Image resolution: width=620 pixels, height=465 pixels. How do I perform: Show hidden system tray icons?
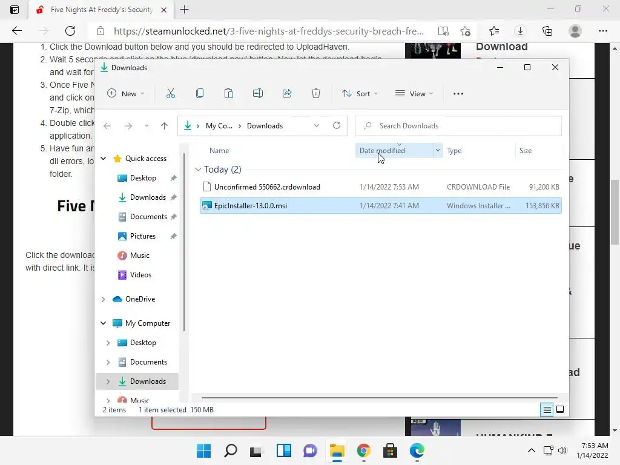tap(532, 450)
